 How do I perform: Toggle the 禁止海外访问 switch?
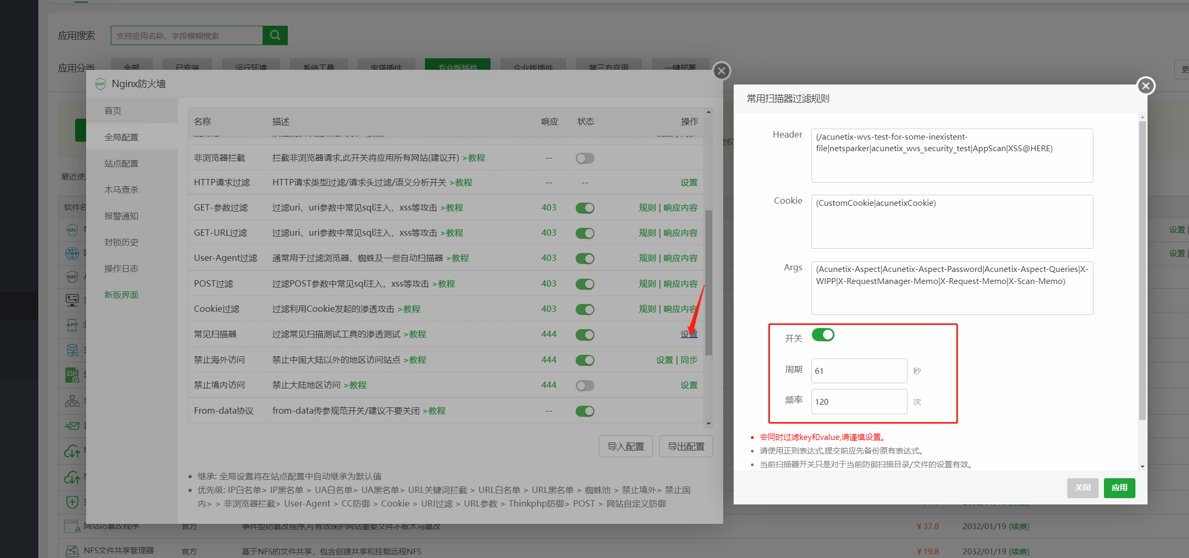coord(585,360)
